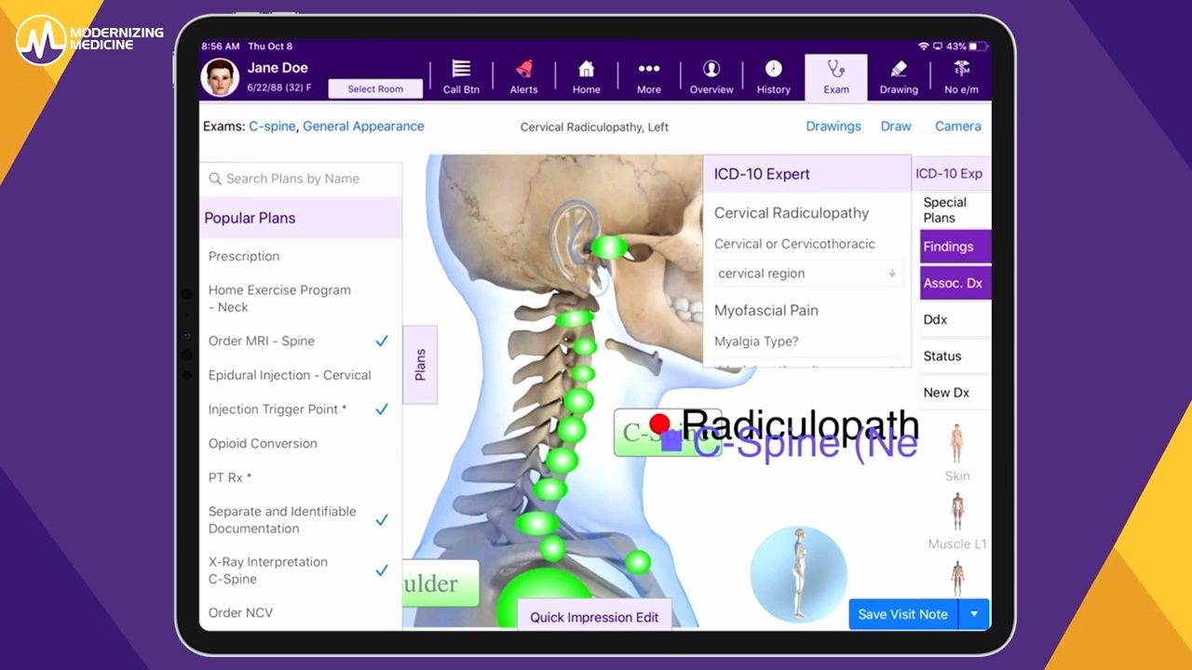
Task: Collapse the vertical Plans side tab
Action: (420, 365)
